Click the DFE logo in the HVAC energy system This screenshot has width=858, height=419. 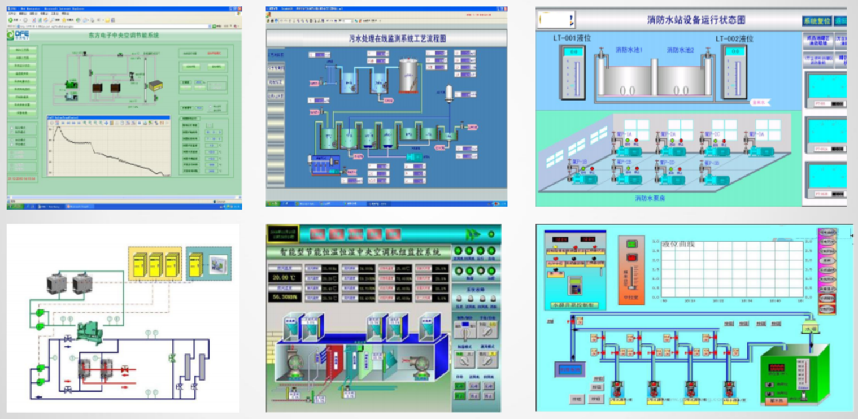pos(18,35)
